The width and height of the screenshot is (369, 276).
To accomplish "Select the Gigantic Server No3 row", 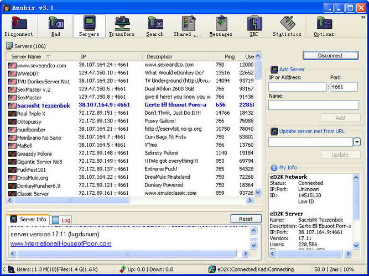I will tap(131, 161).
